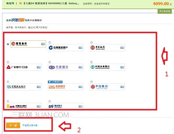Click the 分期 badge on 招商银行 card
Image resolution: width=174 pixels, height=134 pixels.
click(x=43, y=44)
